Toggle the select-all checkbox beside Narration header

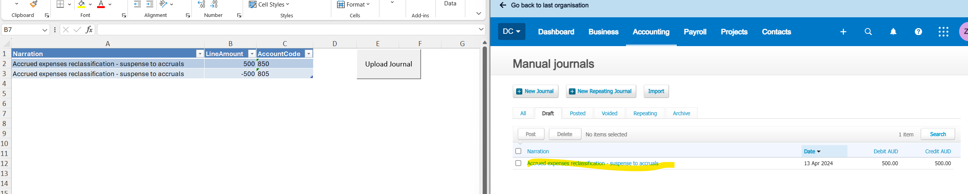click(518, 151)
